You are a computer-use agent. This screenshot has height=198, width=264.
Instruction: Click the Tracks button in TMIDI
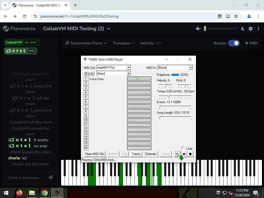[x=136, y=154]
